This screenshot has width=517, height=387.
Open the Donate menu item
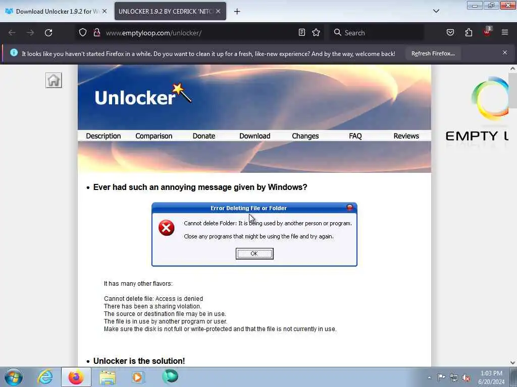point(204,136)
